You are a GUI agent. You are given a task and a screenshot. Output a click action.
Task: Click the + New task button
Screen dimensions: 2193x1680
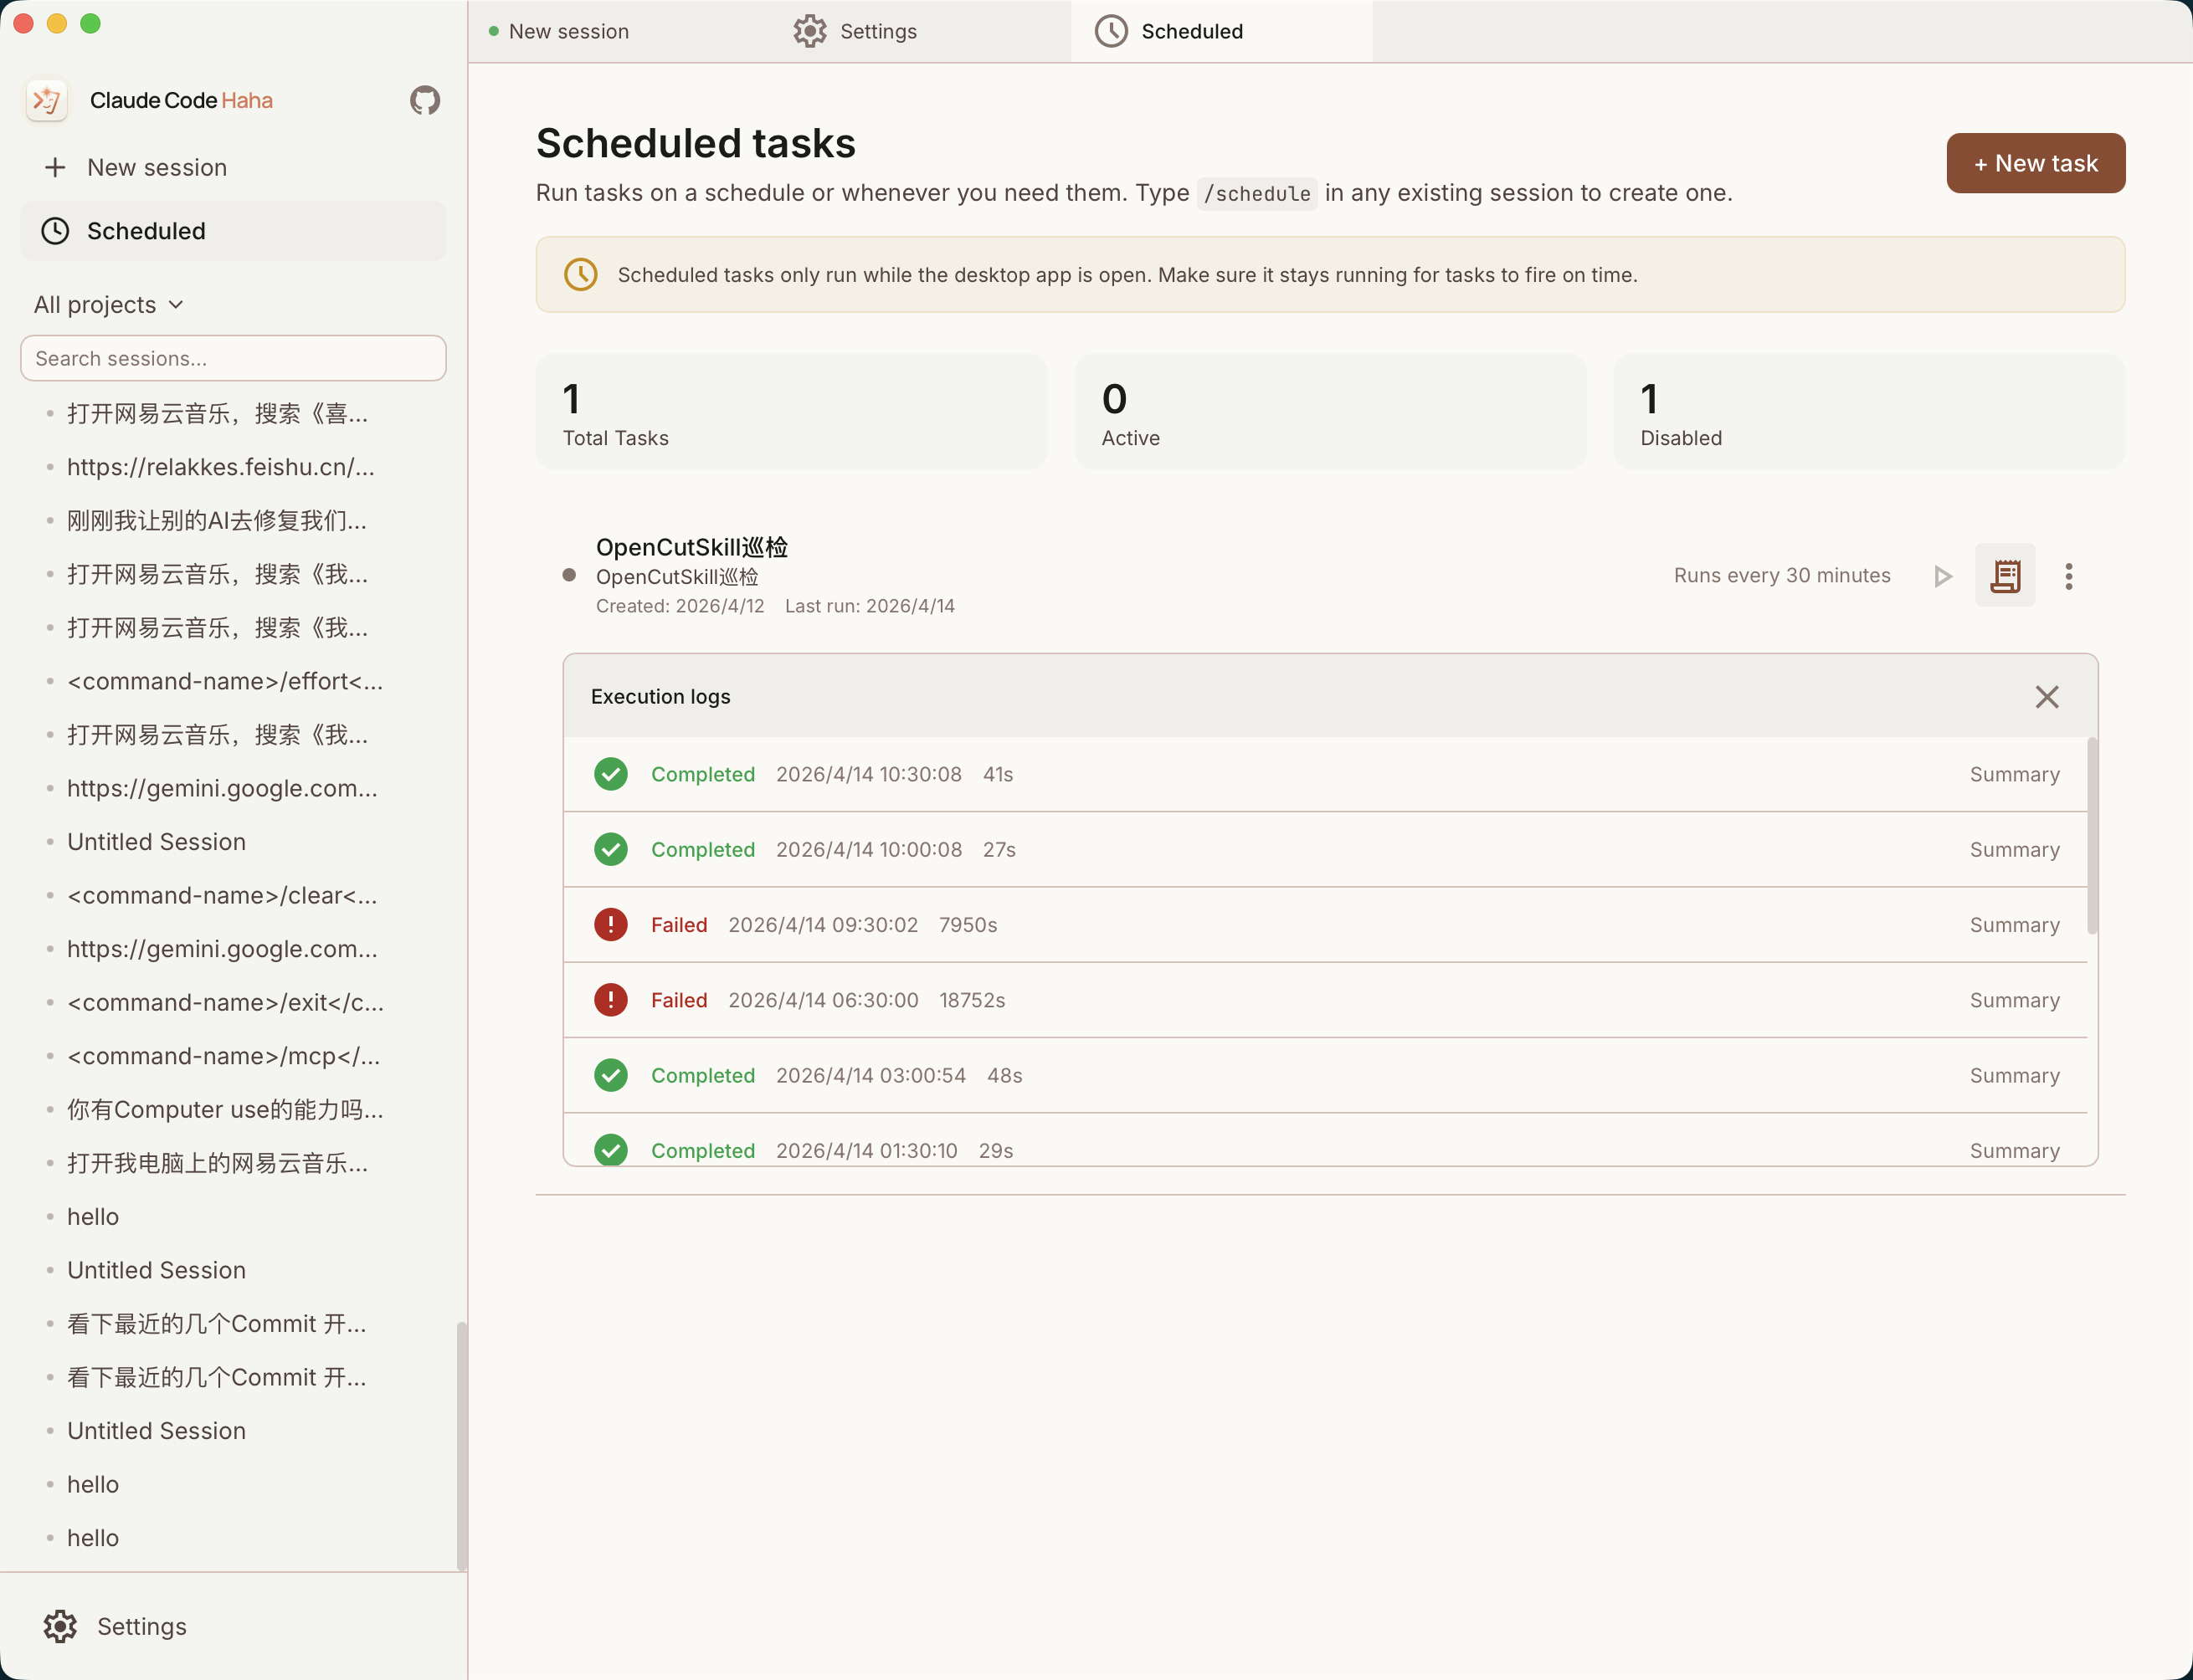pyautogui.click(x=2035, y=163)
